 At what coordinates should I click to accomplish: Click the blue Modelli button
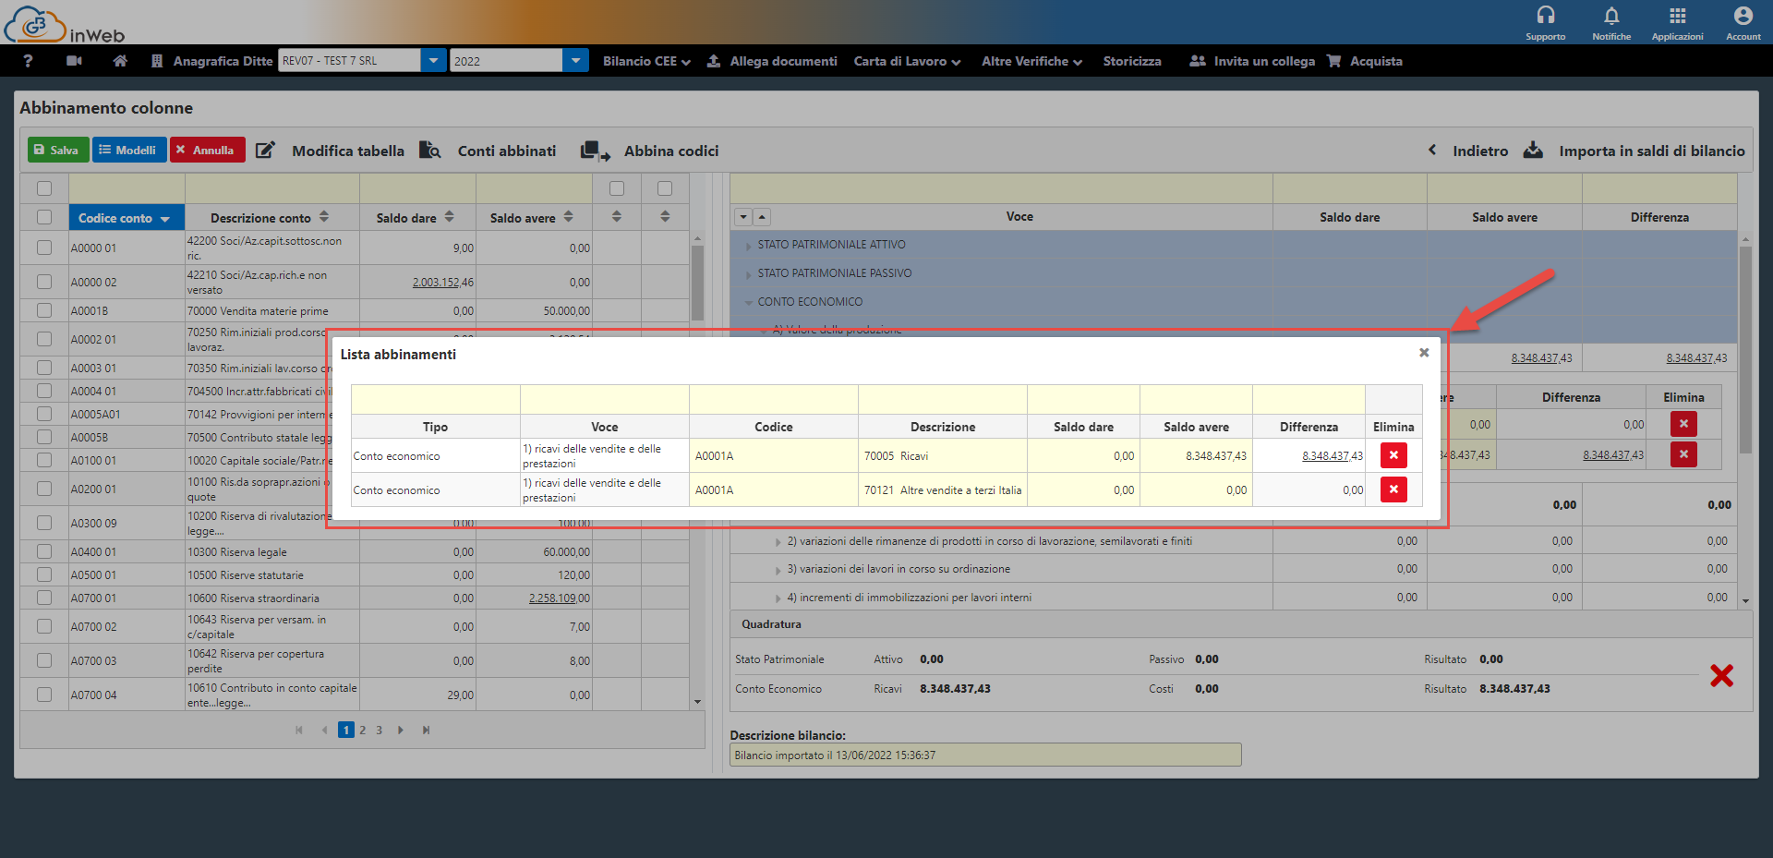[x=128, y=150]
